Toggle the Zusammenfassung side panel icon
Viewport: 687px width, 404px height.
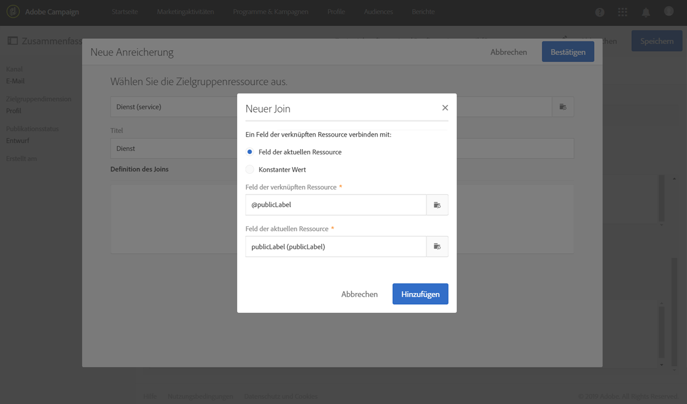[x=12, y=41]
